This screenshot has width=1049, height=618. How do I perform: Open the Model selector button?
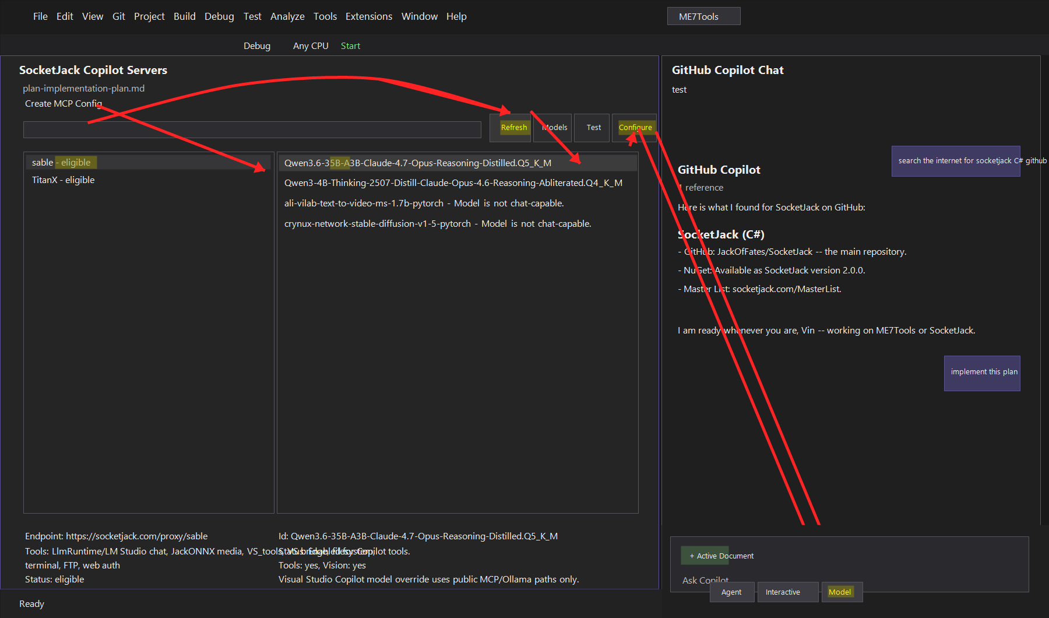point(842,592)
